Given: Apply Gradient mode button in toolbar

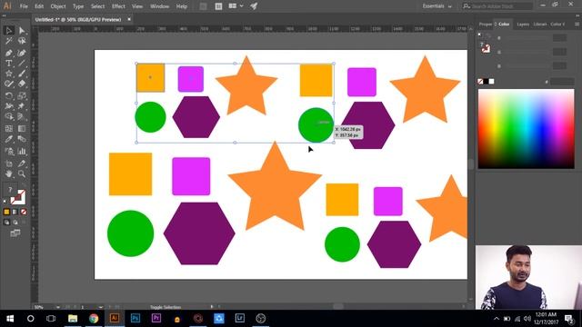Looking at the screenshot, I should (15, 212).
